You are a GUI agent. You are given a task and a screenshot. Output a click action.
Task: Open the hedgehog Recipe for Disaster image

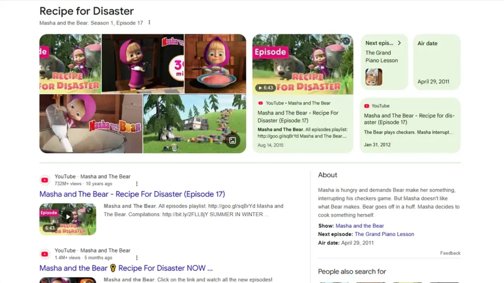(x=70, y=64)
